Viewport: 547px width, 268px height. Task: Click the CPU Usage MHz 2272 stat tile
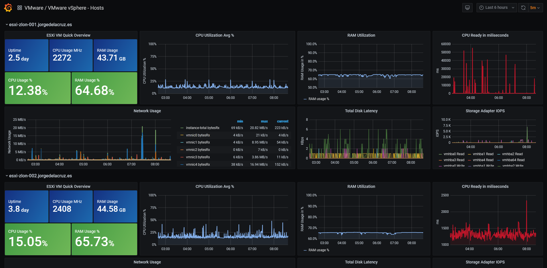71,55
